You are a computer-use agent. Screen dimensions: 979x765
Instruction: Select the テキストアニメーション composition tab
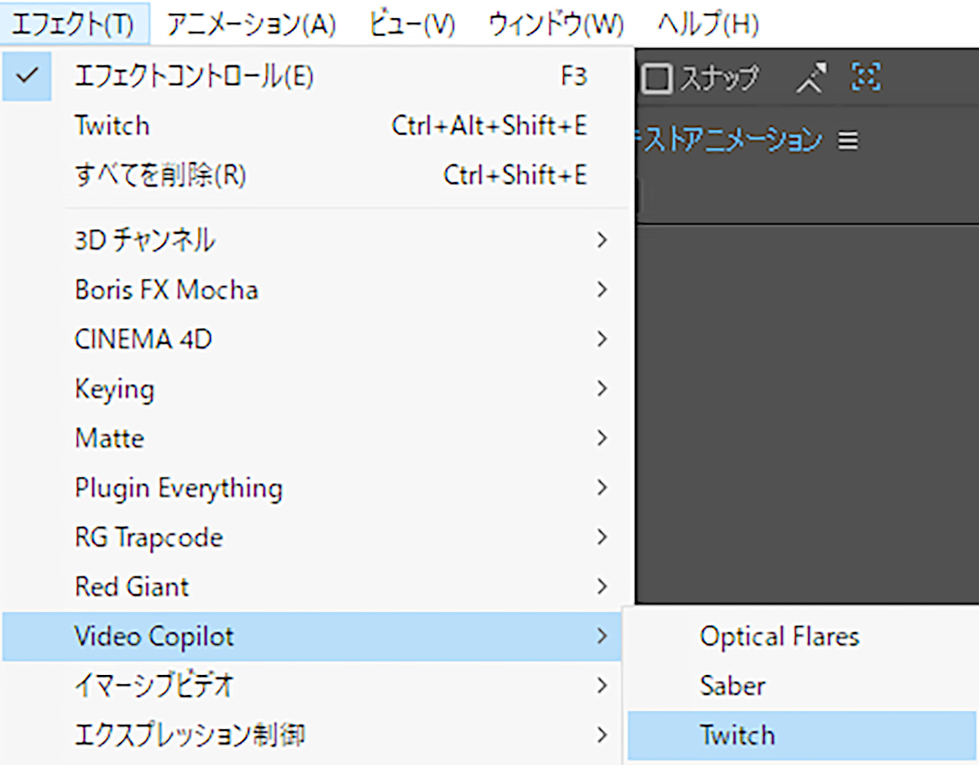[728, 140]
